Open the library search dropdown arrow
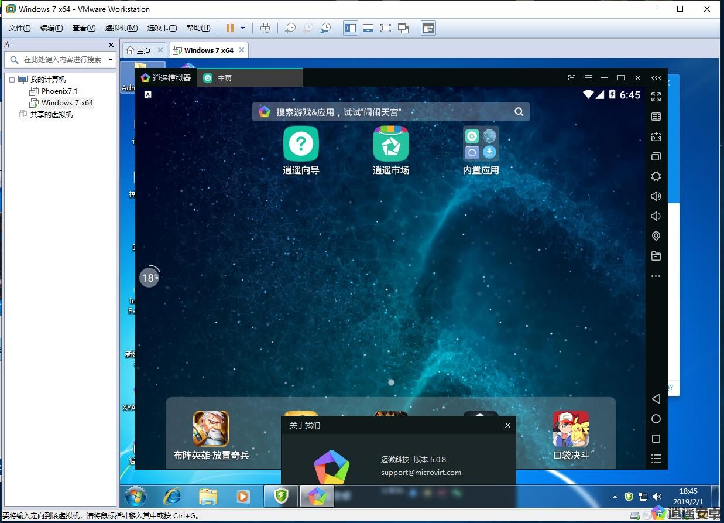Image resolution: width=724 pixels, height=523 pixels. [111, 60]
